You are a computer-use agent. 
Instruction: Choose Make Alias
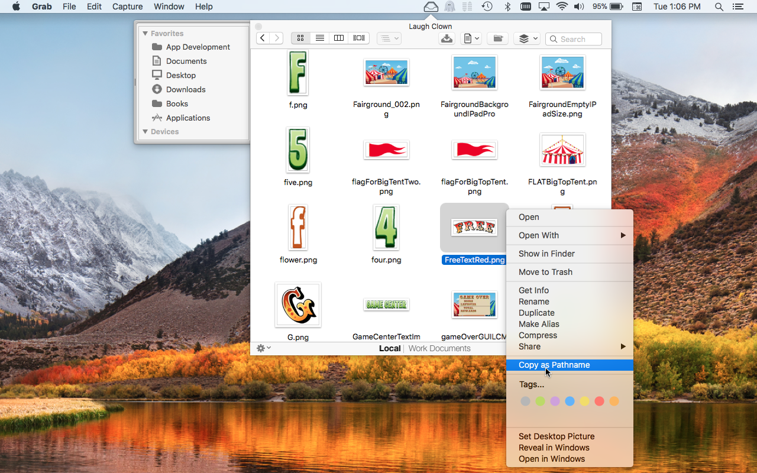[570, 324]
